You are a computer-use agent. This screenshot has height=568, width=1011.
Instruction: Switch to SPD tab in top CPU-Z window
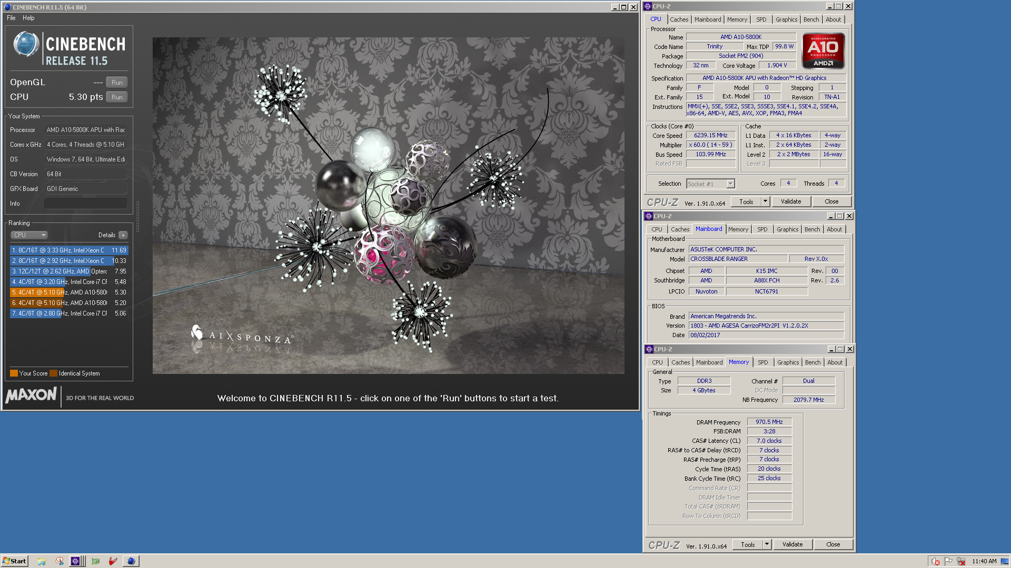[761, 19]
